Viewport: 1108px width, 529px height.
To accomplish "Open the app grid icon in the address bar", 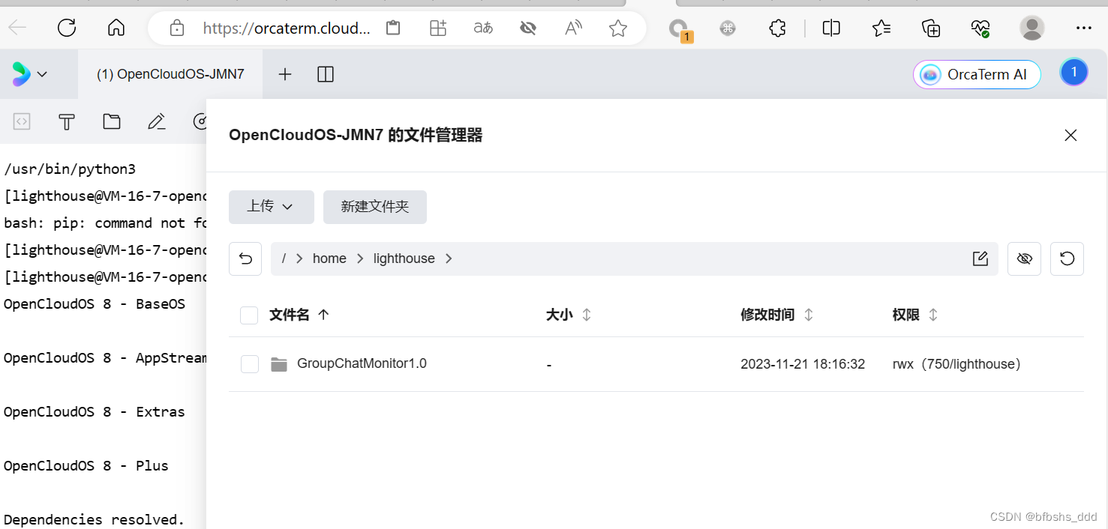I will tap(438, 28).
